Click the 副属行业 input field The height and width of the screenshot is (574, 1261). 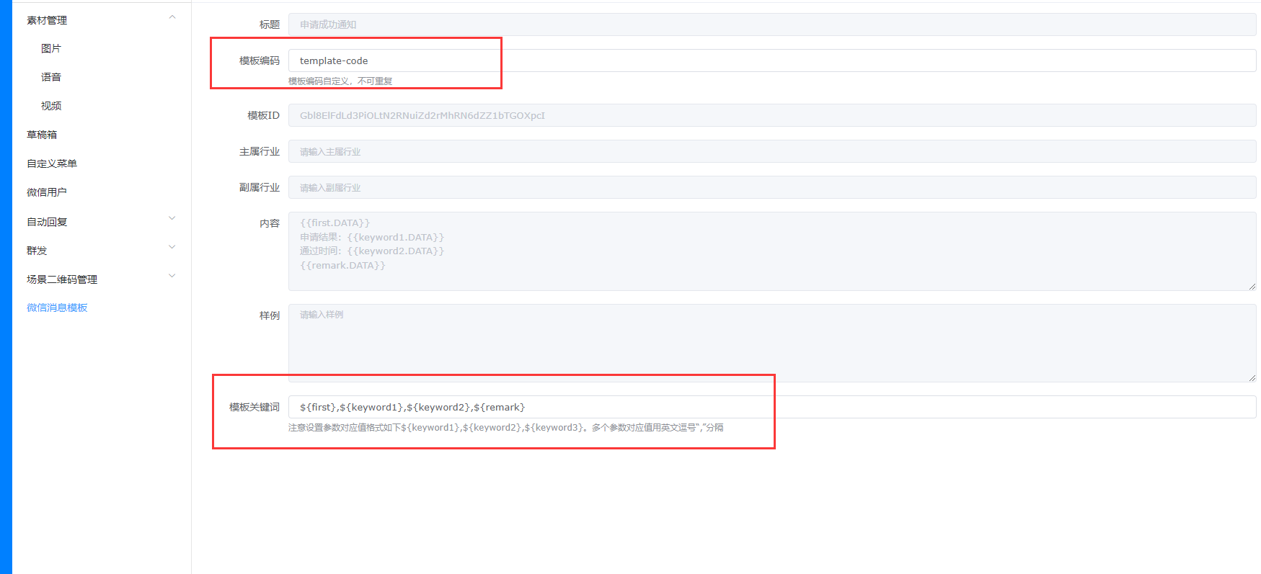(x=771, y=187)
